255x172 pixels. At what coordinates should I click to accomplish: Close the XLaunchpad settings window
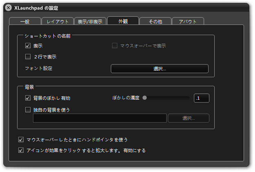[8, 8]
